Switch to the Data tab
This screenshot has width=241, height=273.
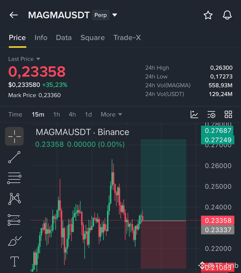tap(64, 38)
